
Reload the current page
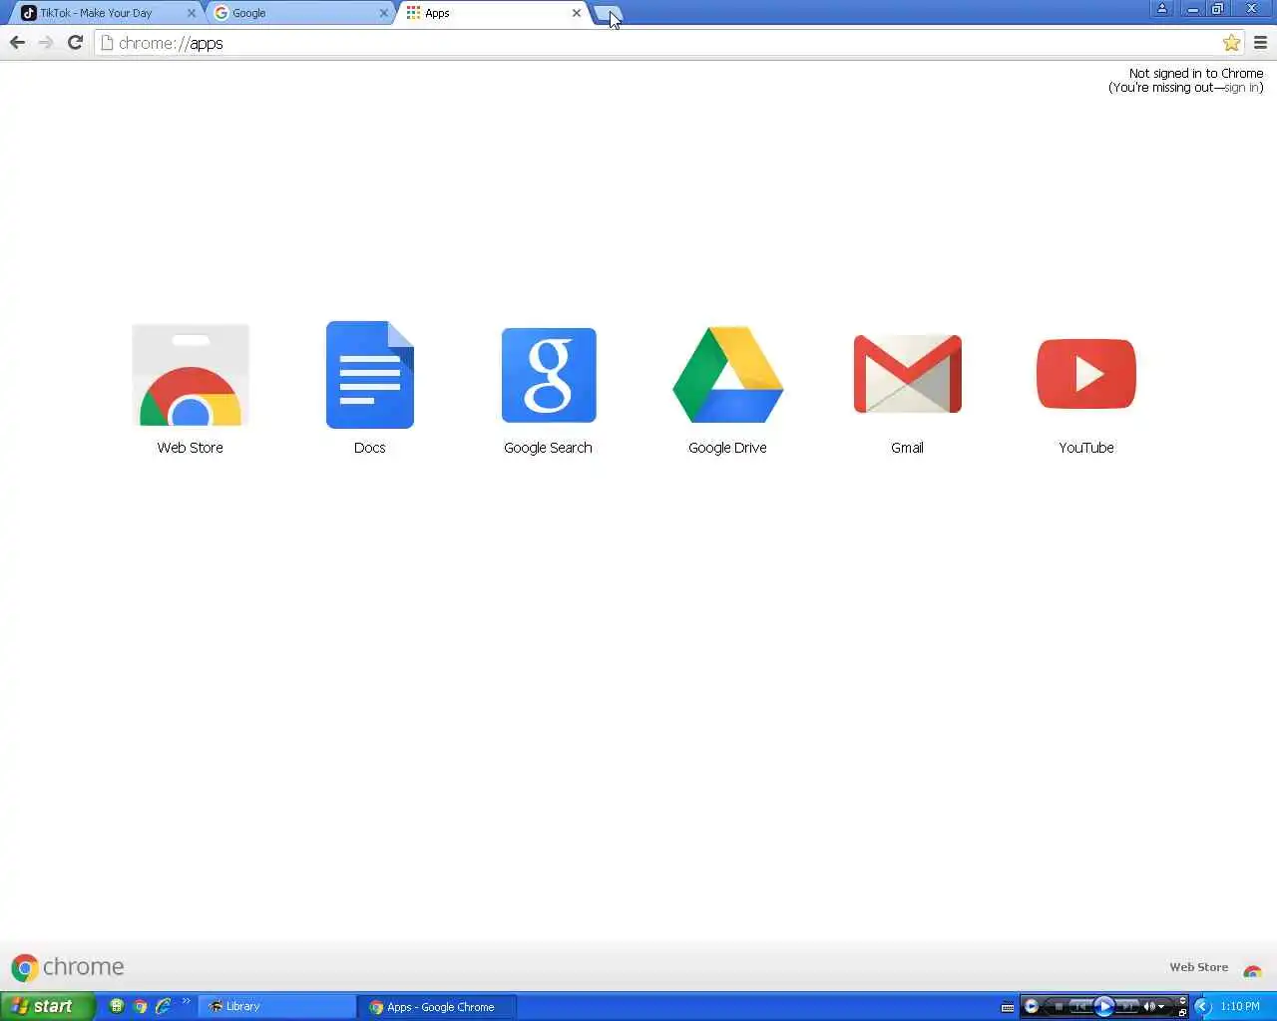click(x=75, y=43)
